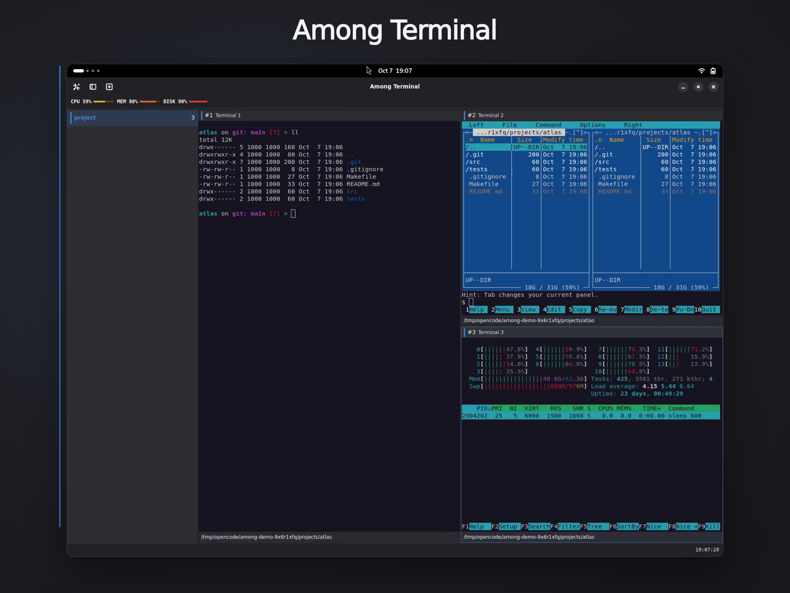
Task: Open the Command menu in Midnight Commander
Action: (548, 125)
